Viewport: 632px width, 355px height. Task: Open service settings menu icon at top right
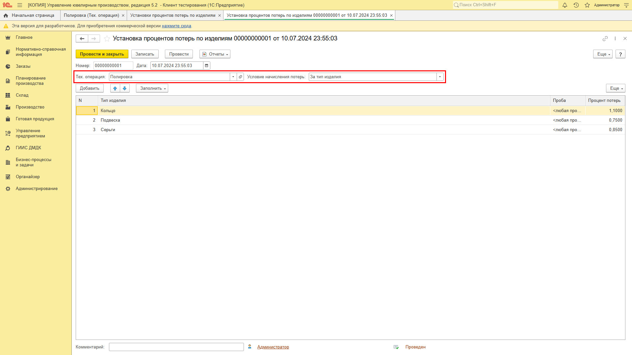coord(626,5)
